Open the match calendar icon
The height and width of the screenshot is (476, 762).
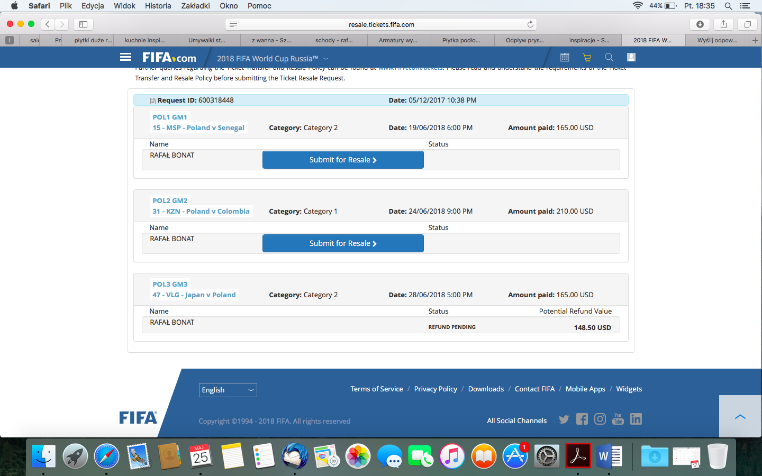[565, 57]
